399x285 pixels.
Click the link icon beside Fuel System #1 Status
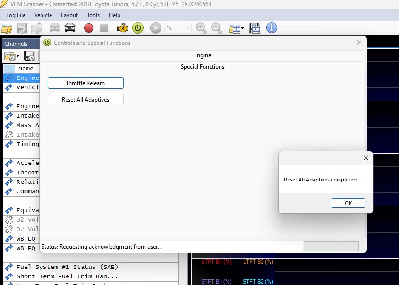(9, 267)
